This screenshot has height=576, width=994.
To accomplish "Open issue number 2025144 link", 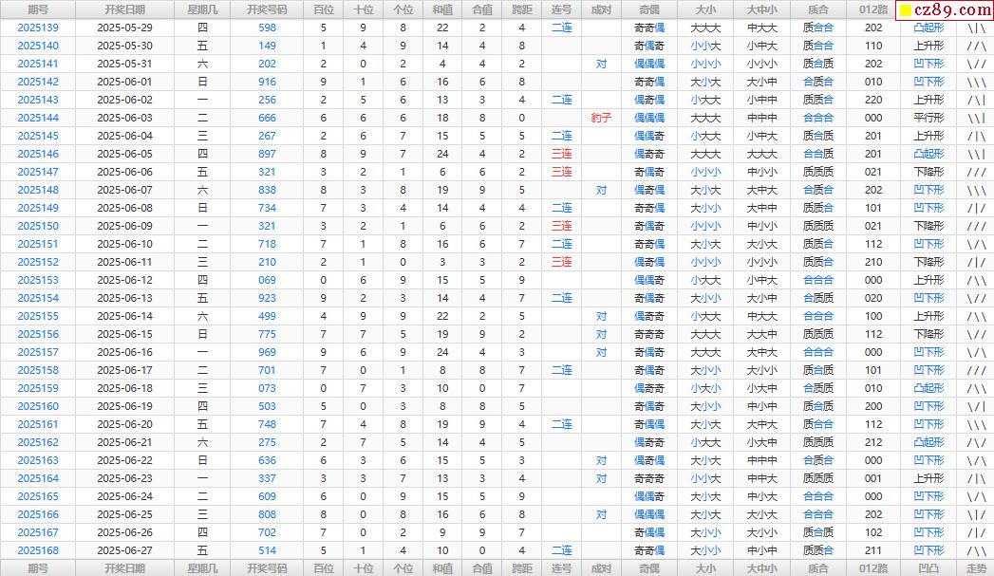I will (38, 118).
